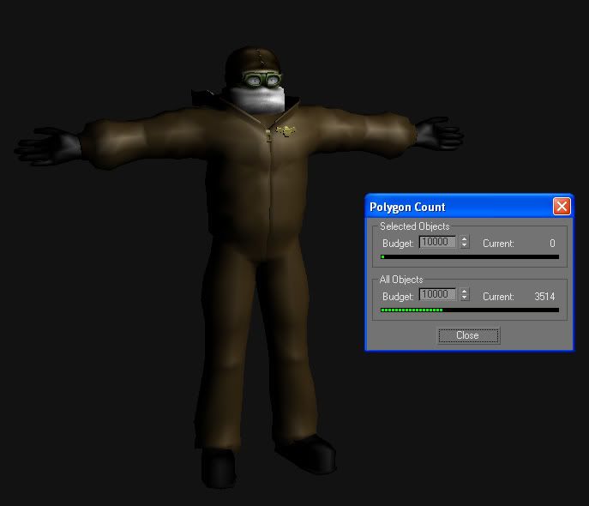Click the Selected Objects Budget input field
This screenshot has width=589, height=506.
(x=437, y=243)
